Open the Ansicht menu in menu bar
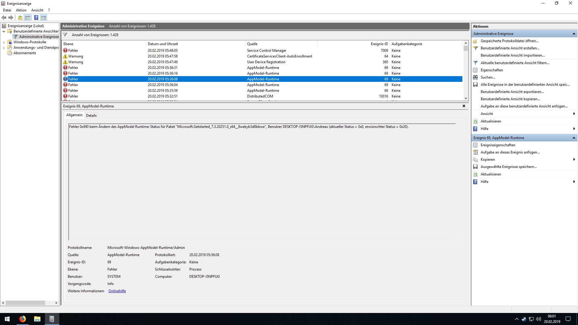Viewport: 578px width, 325px height. click(37, 10)
